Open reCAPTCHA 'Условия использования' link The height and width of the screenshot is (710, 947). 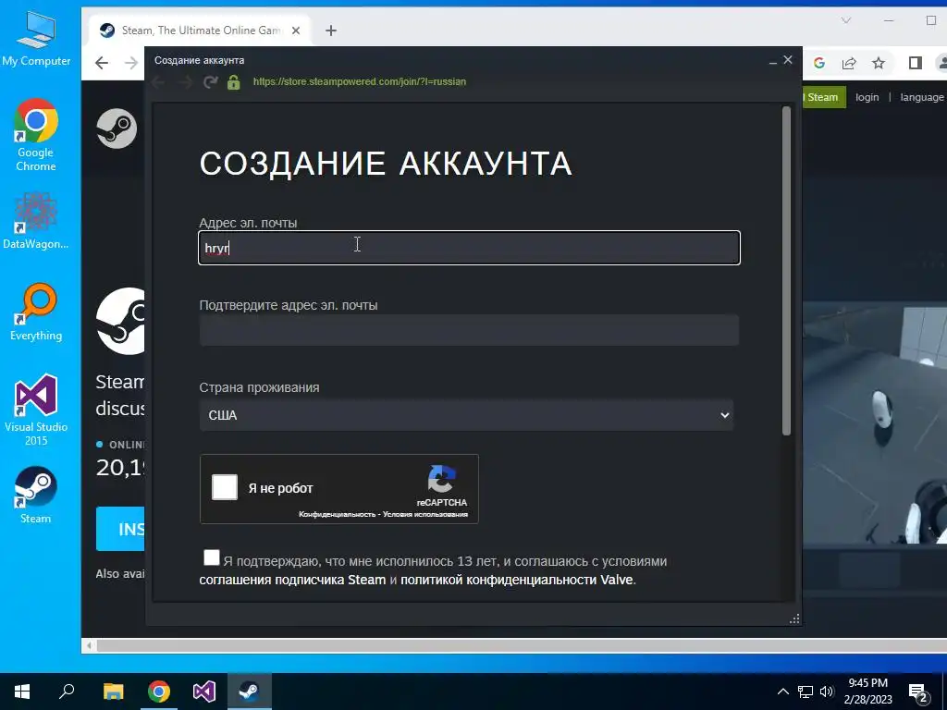coord(425,514)
